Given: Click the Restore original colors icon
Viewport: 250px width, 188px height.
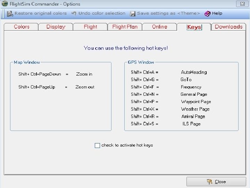Looking at the screenshot, I should (10, 14).
